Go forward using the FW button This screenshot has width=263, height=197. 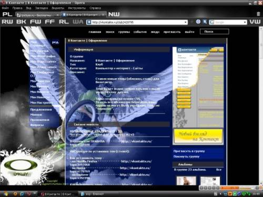tap(35, 22)
